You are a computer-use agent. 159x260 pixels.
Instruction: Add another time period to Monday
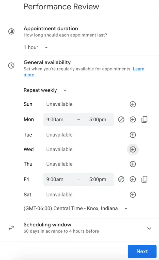click(x=133, y=119)
